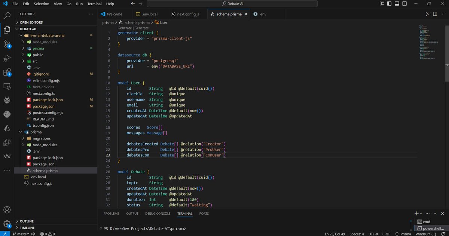The width and height of the screenshot is (449, 236).
Task: Open Run and Debug view
Action: coord(7,58)
